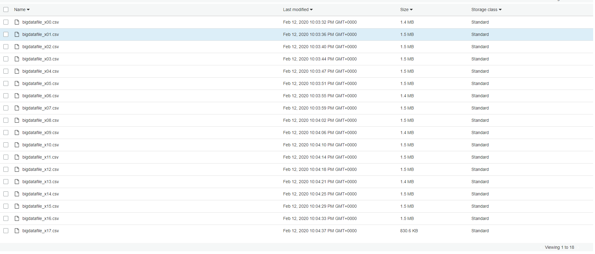The width and height of the screenshot is (595, 254).
Task: Click the file icon next to bigdatafile_x09.csv
Action: click(x=17, y=133)
